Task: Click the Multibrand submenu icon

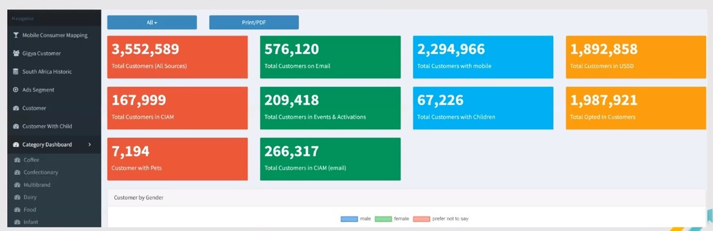Action: tap(17, 185)
